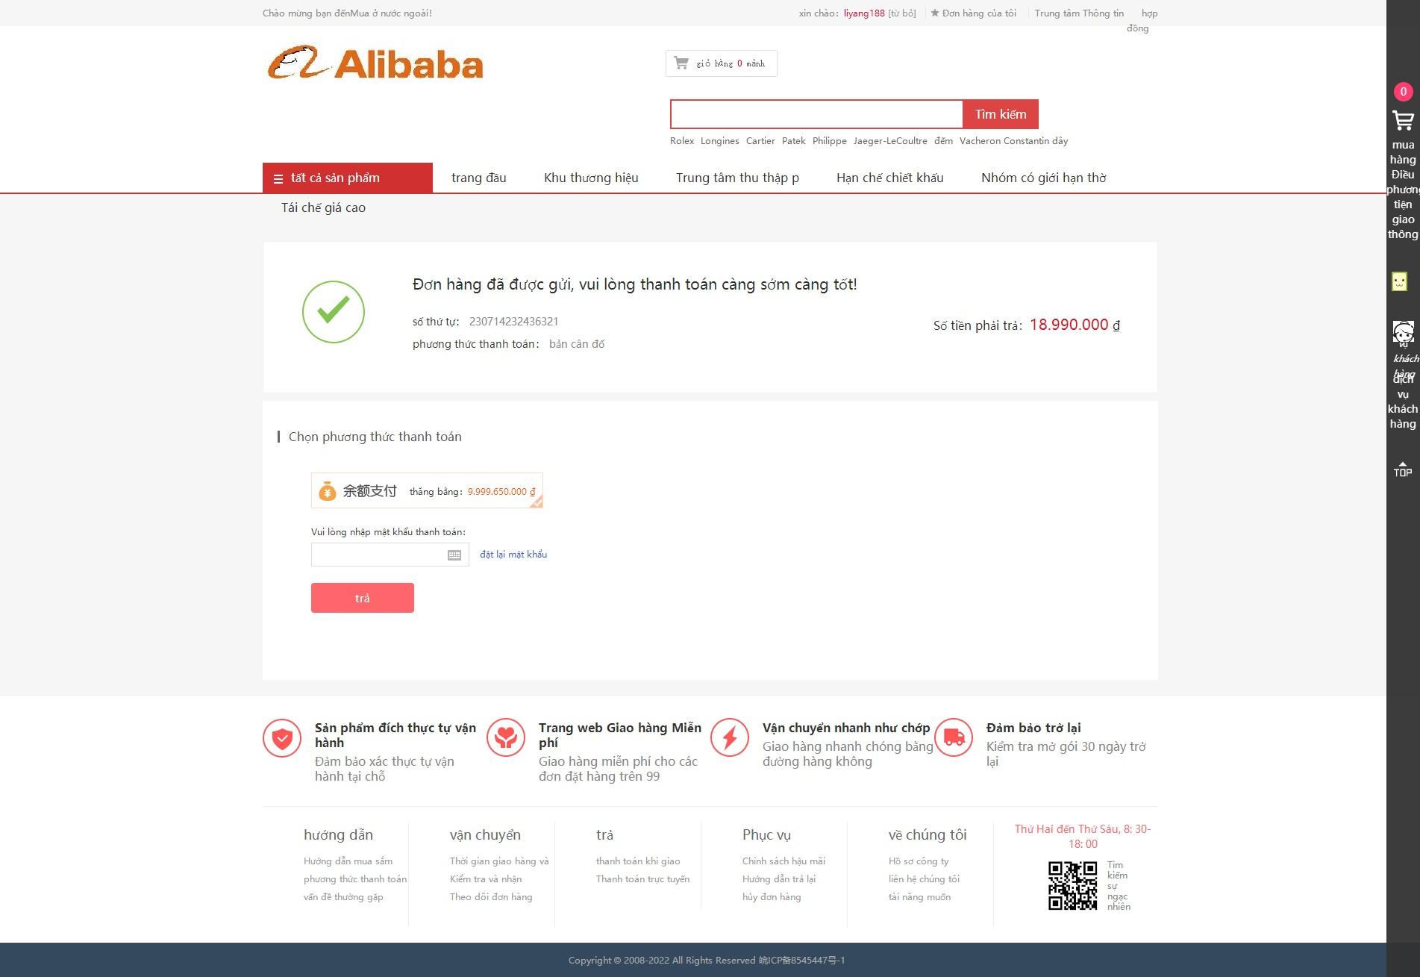Click the lightning fast-shipping icon
Image resolution: width=1420 pixels, height=977 pixels.
click(730, 737)
